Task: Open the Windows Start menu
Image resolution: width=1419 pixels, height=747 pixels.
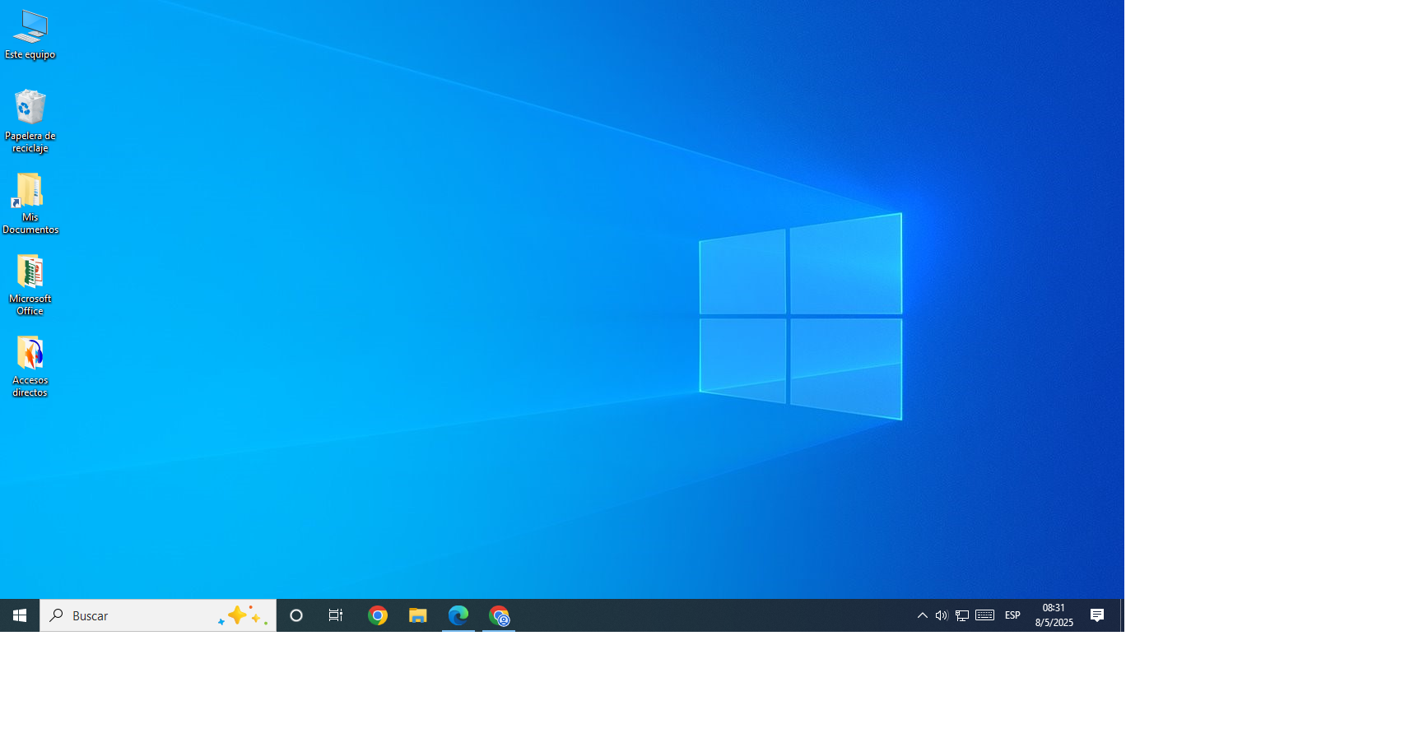Action: click(20, 615)
